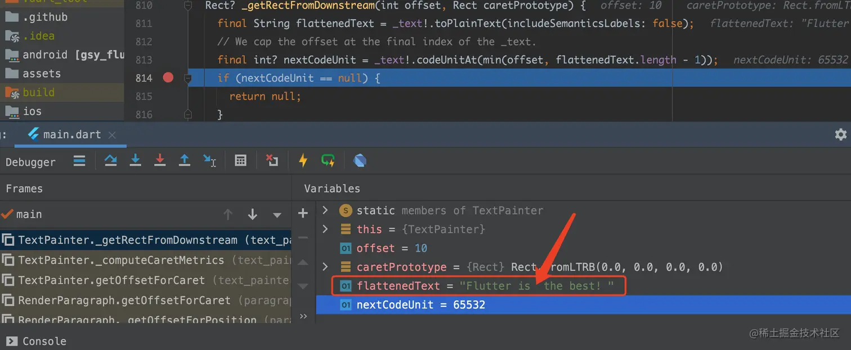Click the minus icon to remove watch
This screenshot has width=851, height=350.
click(303, 238)
